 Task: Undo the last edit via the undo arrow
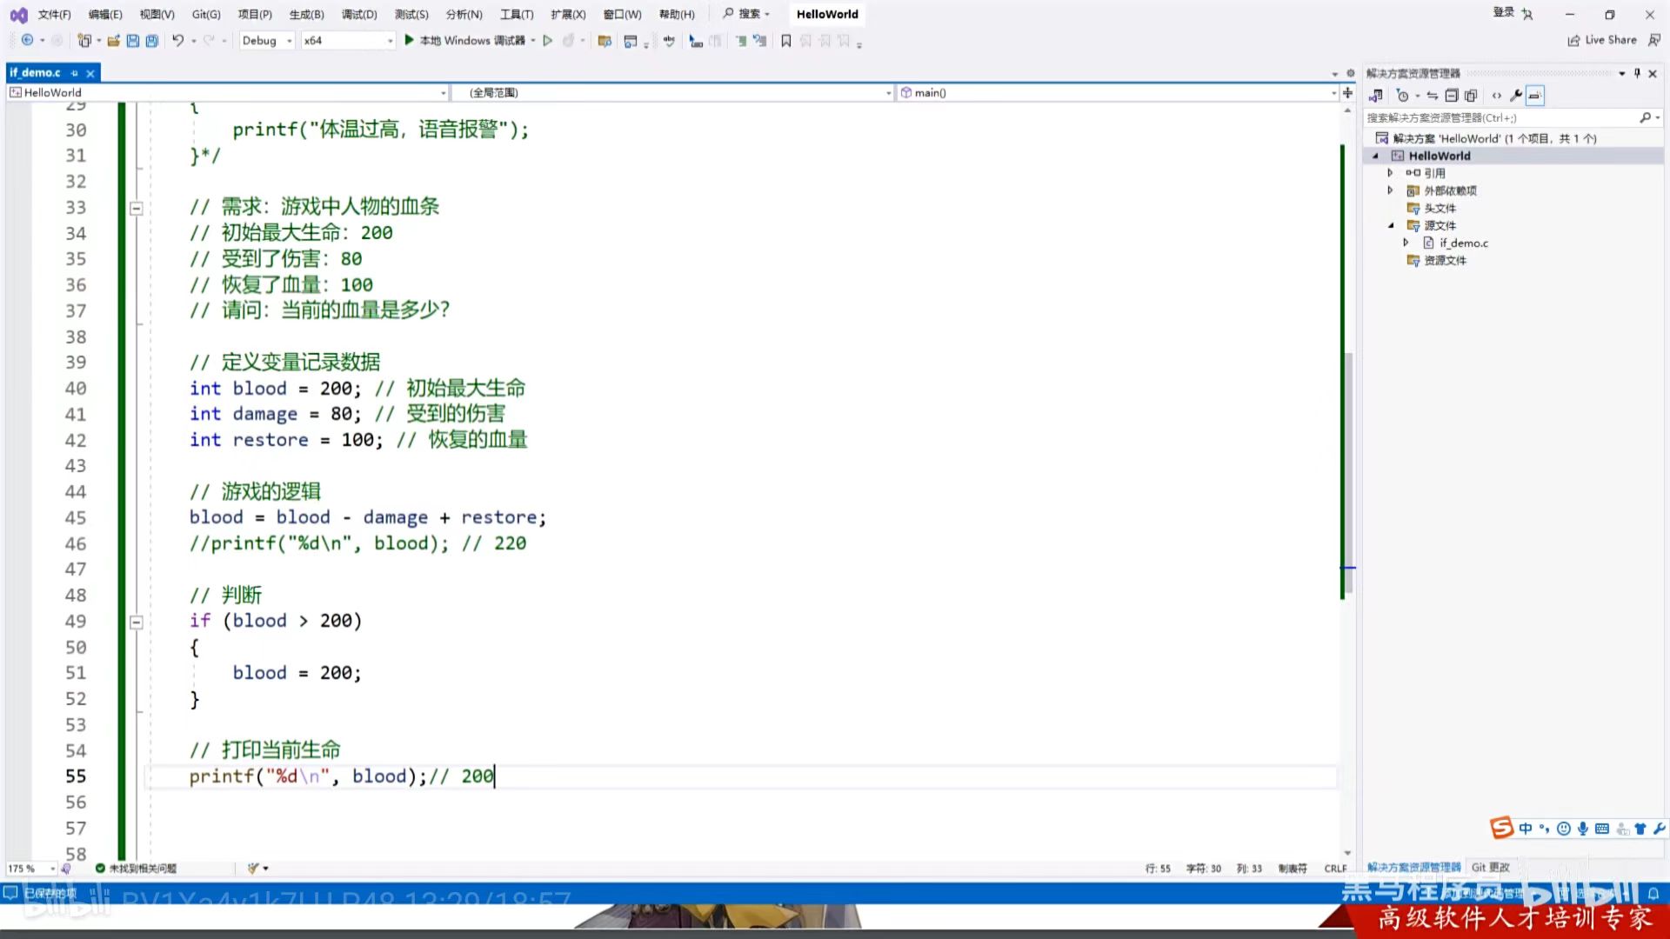177,40
